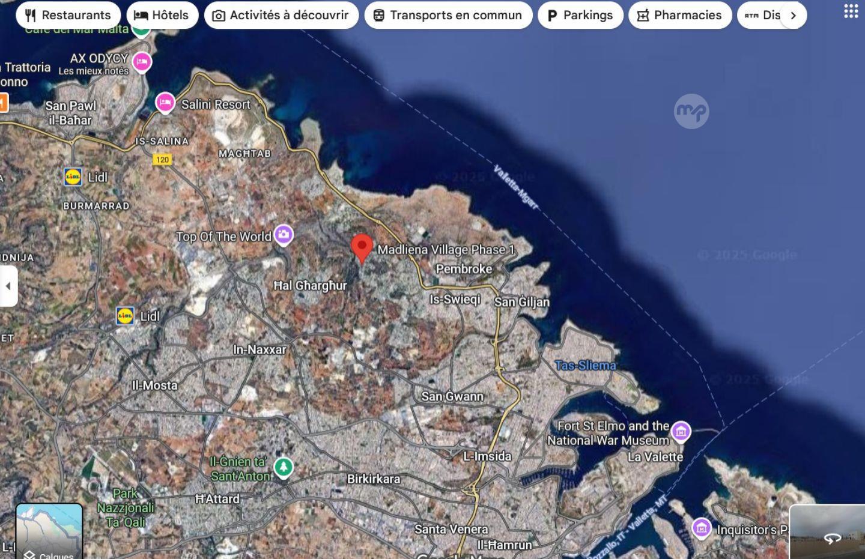Viewport: 865px width, 559px height.
Task: Filter map by Restaurants
Action: [68, 15]
